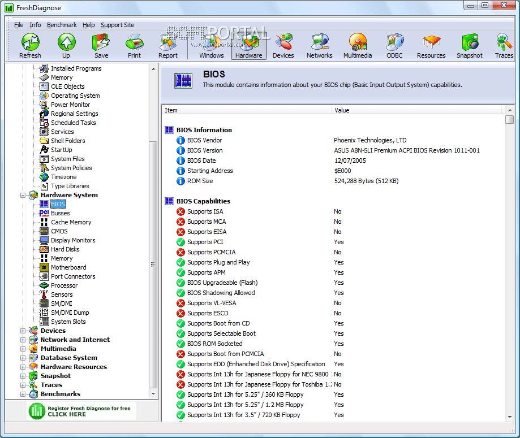Select the BIOS icon in the tree

click(x=44, y=204)
